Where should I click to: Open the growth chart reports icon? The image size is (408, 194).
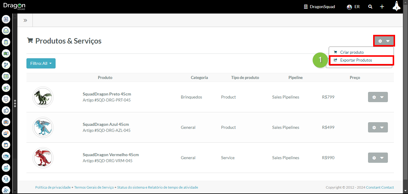click(6, 168)
